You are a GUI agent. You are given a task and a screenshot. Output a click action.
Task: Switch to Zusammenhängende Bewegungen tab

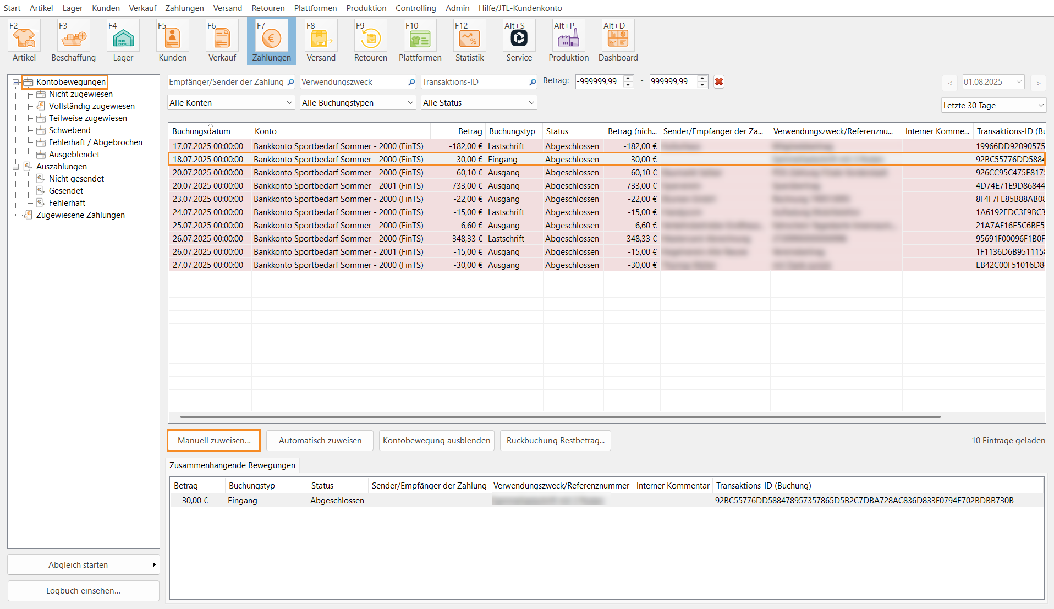[232, 465]
